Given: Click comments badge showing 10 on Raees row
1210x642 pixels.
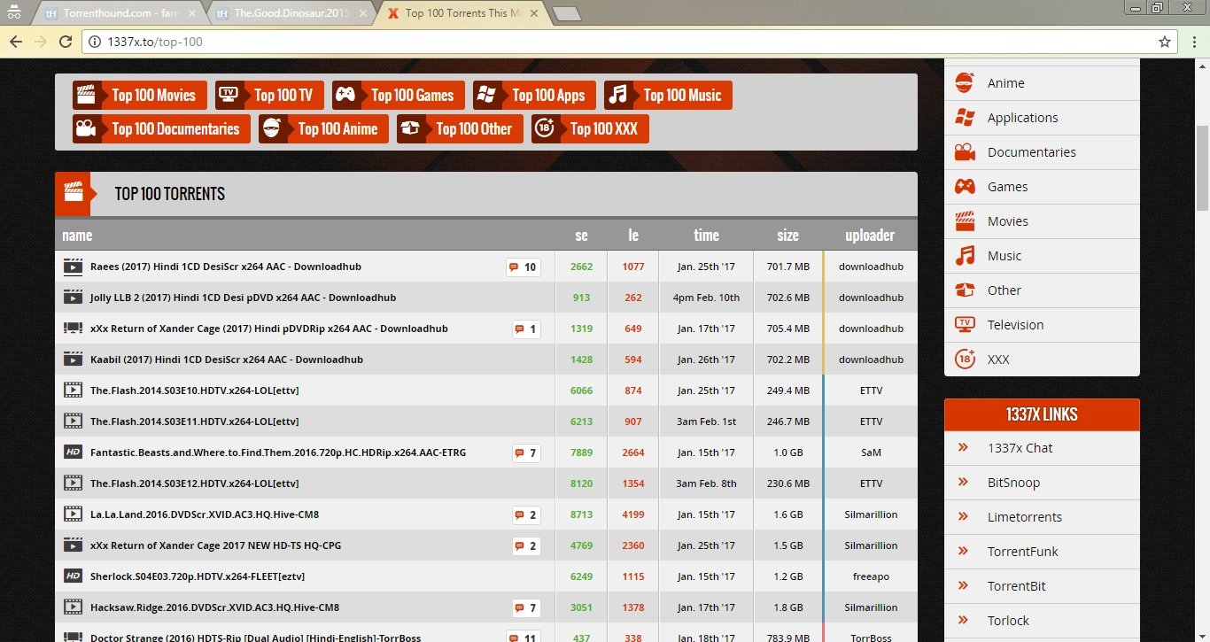Looking at the screenshot, I should [x=523, y=267].
